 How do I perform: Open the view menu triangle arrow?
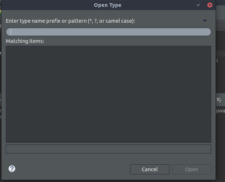205,21
